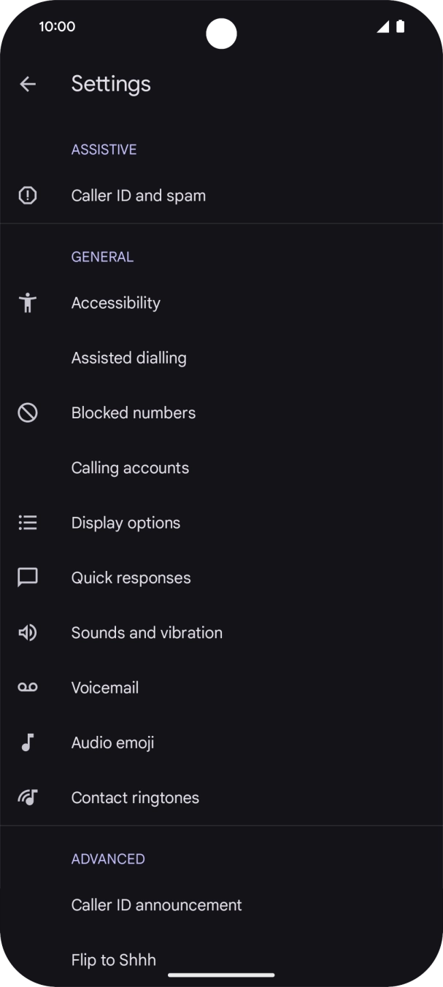Open Calling accounts settings
The height and width of the screenshot is (987, 443).
[x=130, y=467]
